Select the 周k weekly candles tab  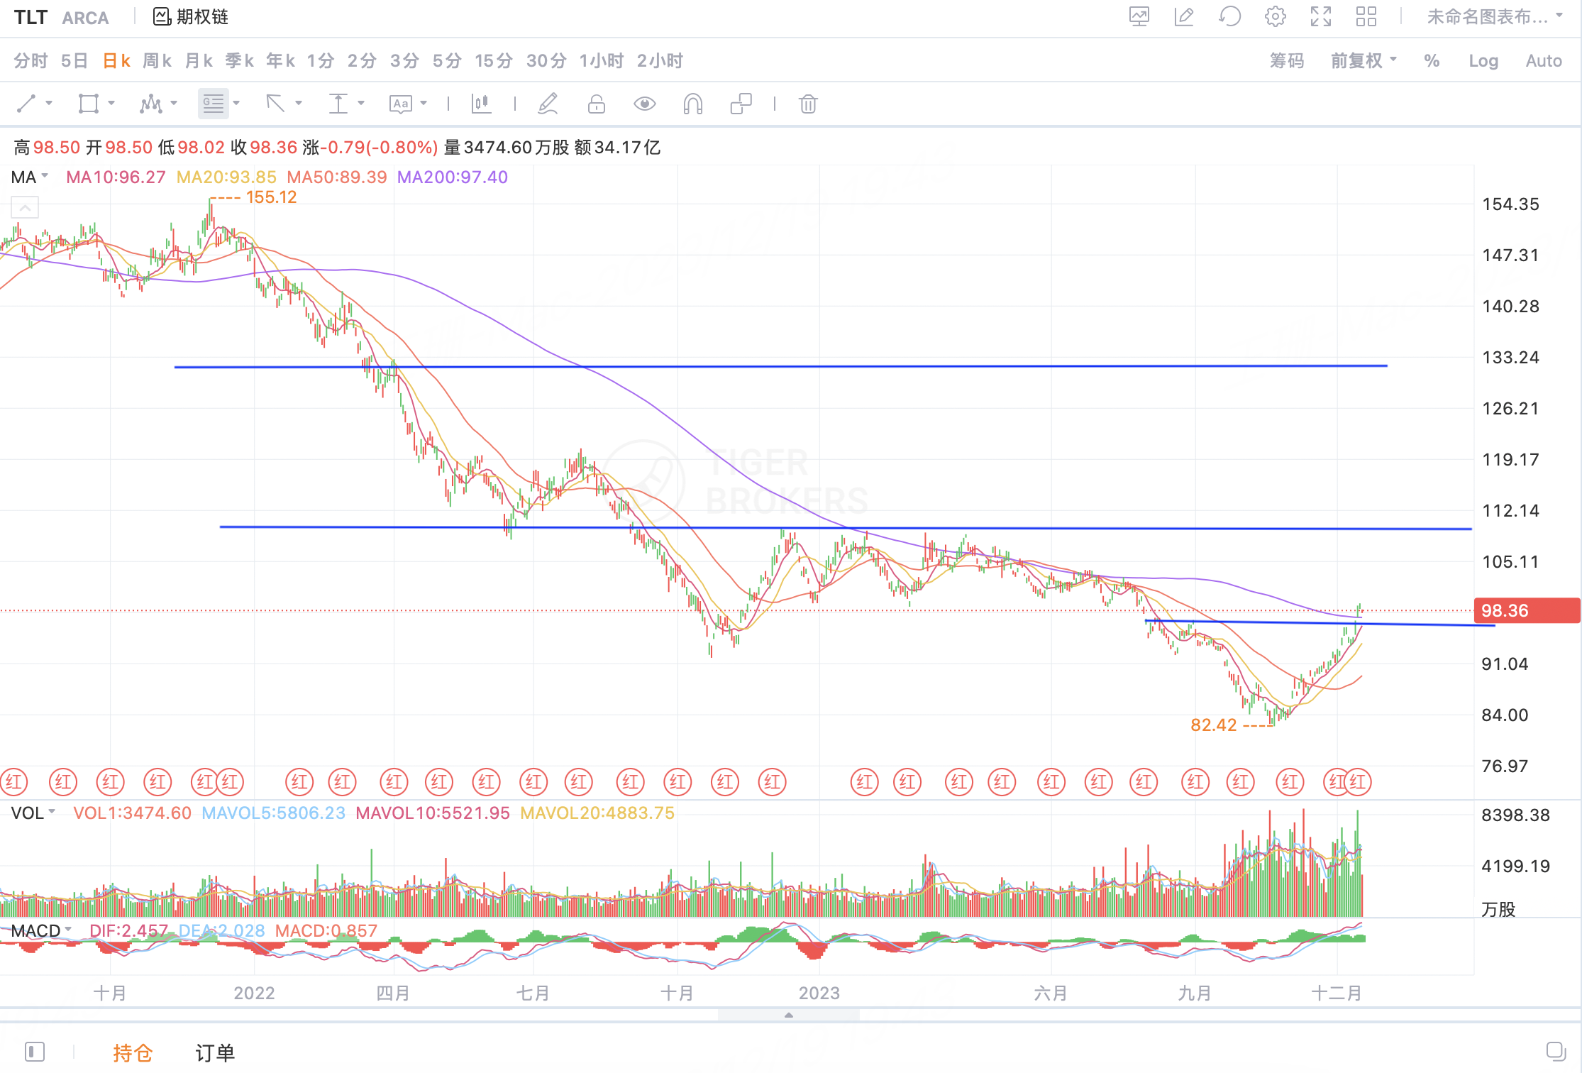(x=157, y=61)
